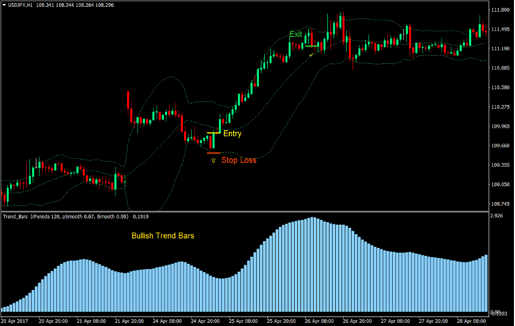Select the orange Stop Loss line

point(213,153)
